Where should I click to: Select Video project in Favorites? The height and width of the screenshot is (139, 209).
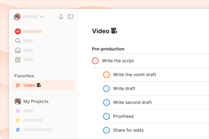[44, 85]
